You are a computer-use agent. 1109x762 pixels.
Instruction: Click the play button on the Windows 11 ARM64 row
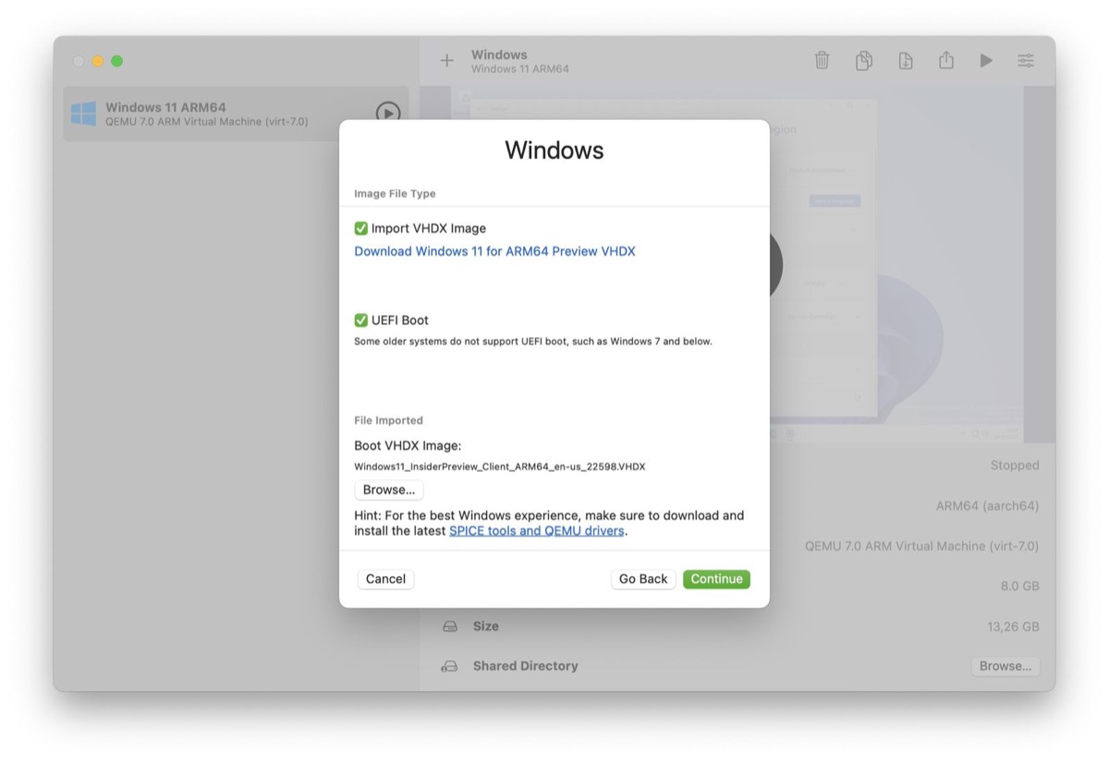[x=388, y=113]
